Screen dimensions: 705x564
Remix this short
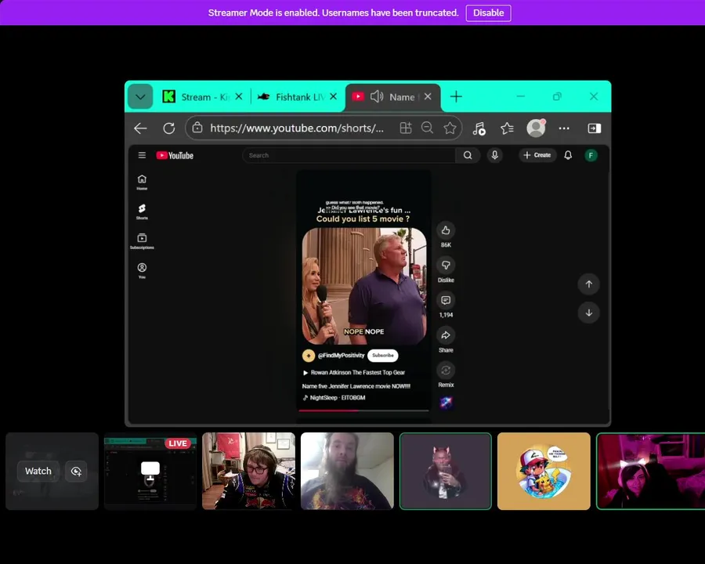[x=446, y=371]
